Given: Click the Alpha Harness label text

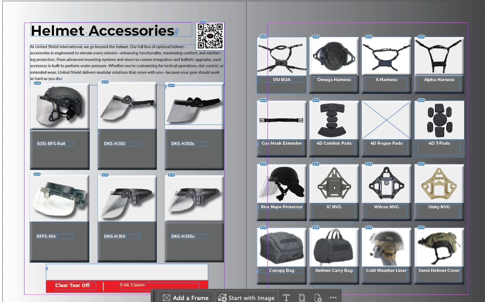Looking at the screenshot, I should click(x=439, y=79).
